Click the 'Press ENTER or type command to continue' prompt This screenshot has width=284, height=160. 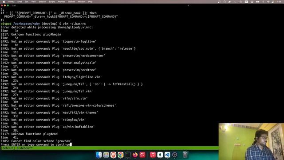(35, 144)
